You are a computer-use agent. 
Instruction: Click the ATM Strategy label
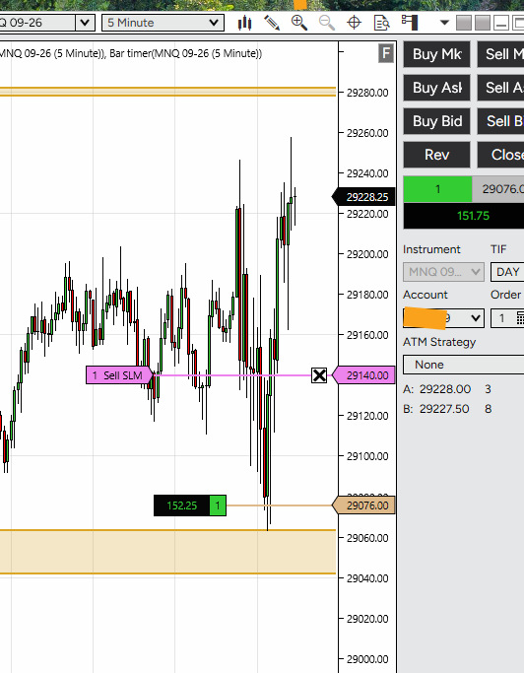click(x=439, y=342)
